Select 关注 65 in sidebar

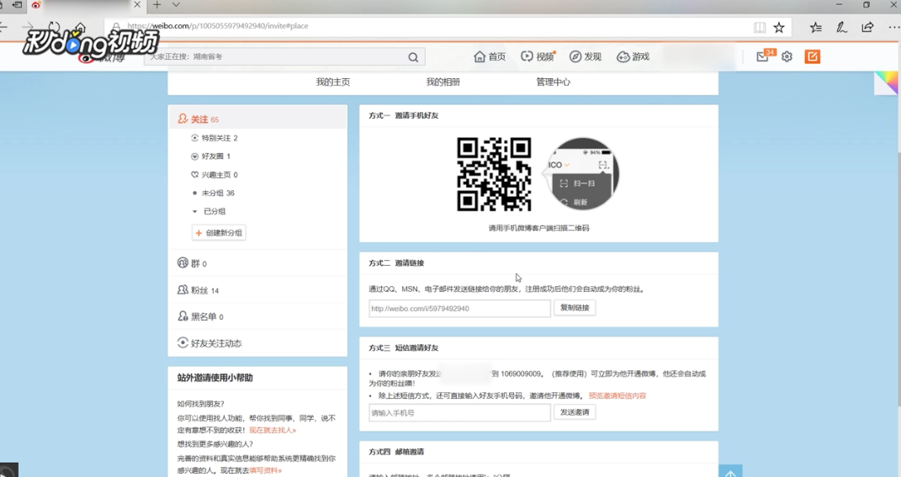pos(257,119)
